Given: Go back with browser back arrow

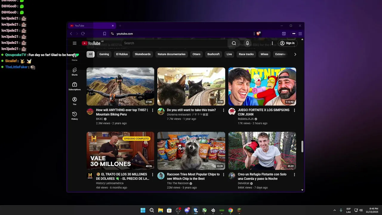Looking at the screenshot, I should pyautogui.click(x=71, y=34).
